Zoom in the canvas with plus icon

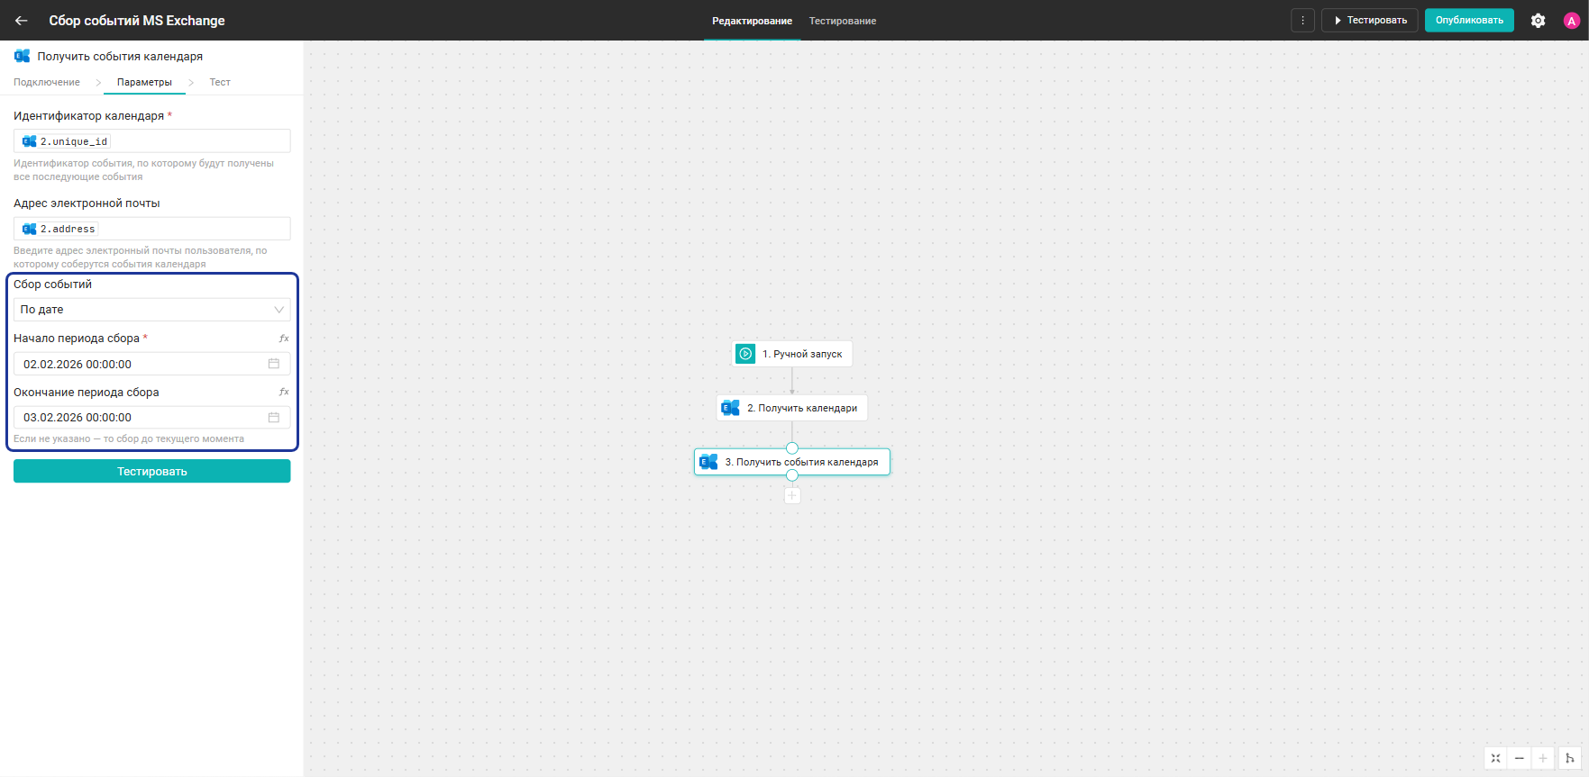tap(1543, 758)
